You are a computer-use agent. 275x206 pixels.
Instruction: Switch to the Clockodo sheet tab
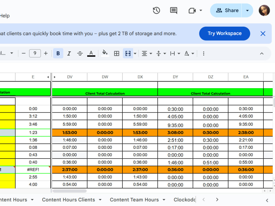[185, 200]
